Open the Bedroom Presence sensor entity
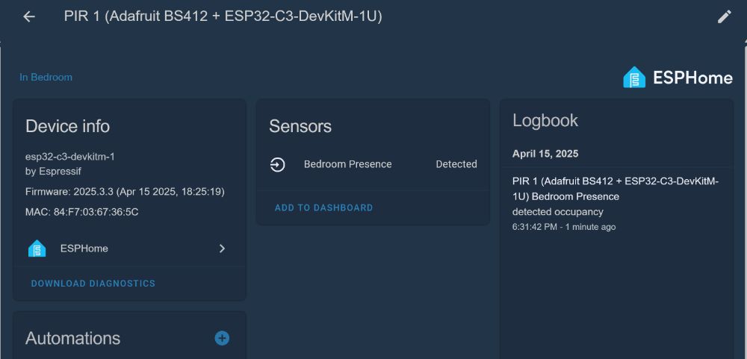 point(347,164)
